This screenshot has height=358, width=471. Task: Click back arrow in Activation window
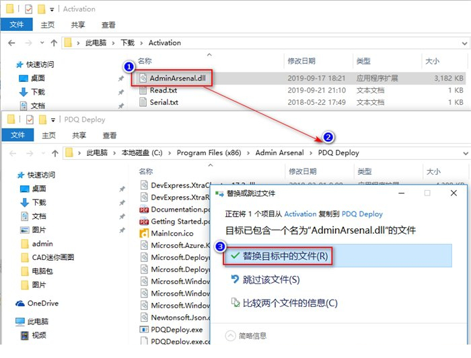[11, 43]
